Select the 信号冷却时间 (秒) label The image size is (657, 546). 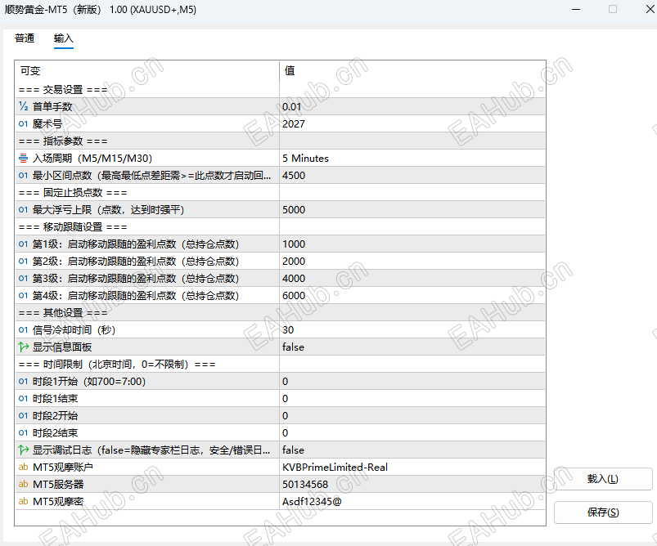(74, 330)
